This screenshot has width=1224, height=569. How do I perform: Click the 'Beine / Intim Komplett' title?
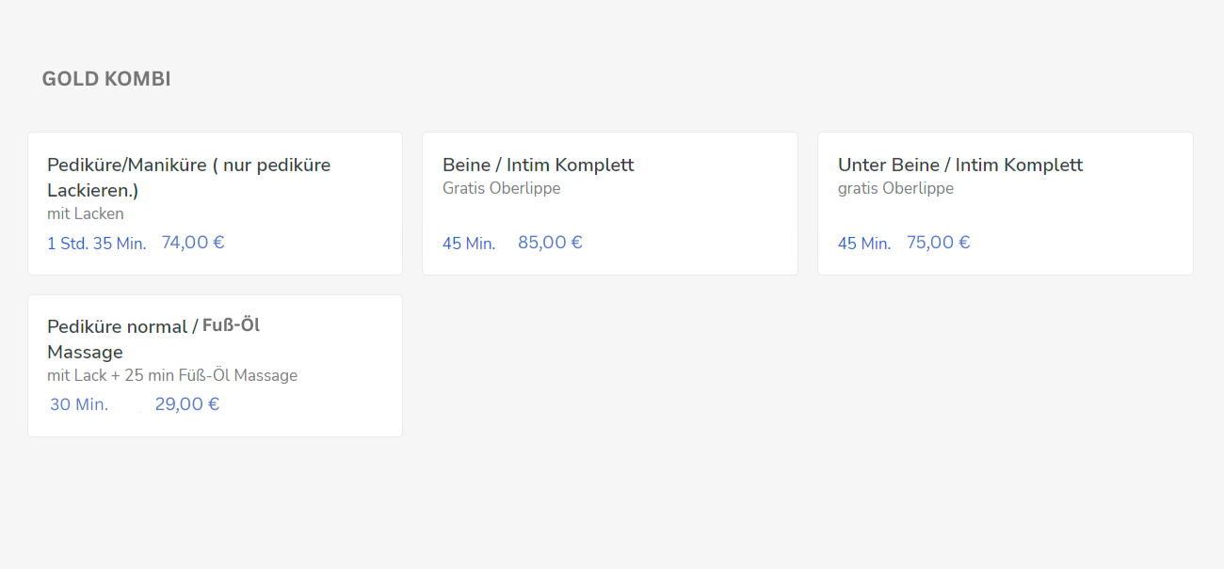539,165
